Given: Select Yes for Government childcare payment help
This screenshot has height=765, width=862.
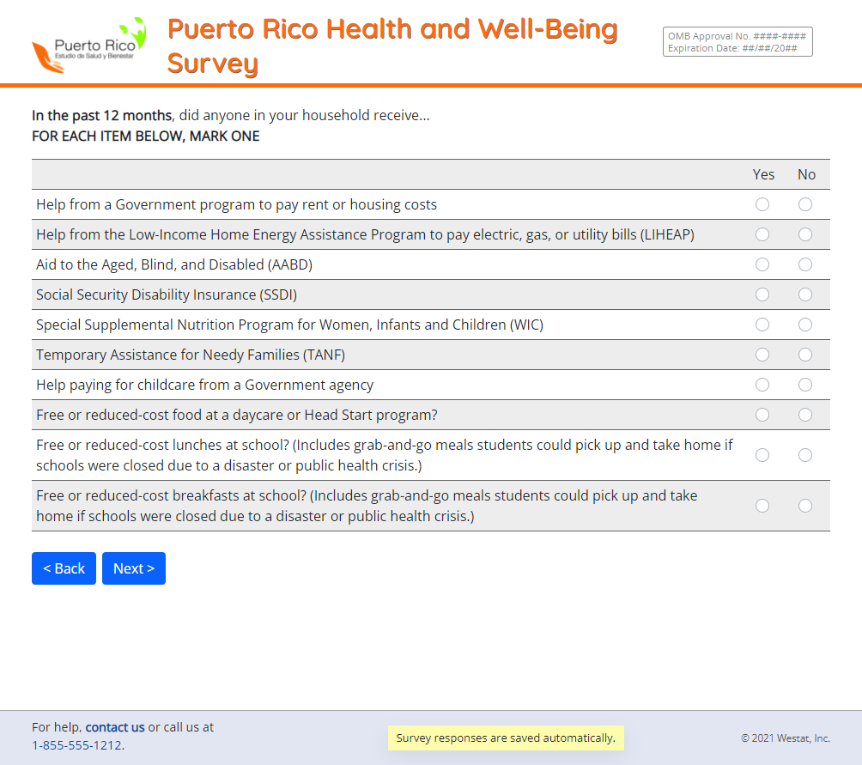Looking at the screenshot, I should (762, 385).
